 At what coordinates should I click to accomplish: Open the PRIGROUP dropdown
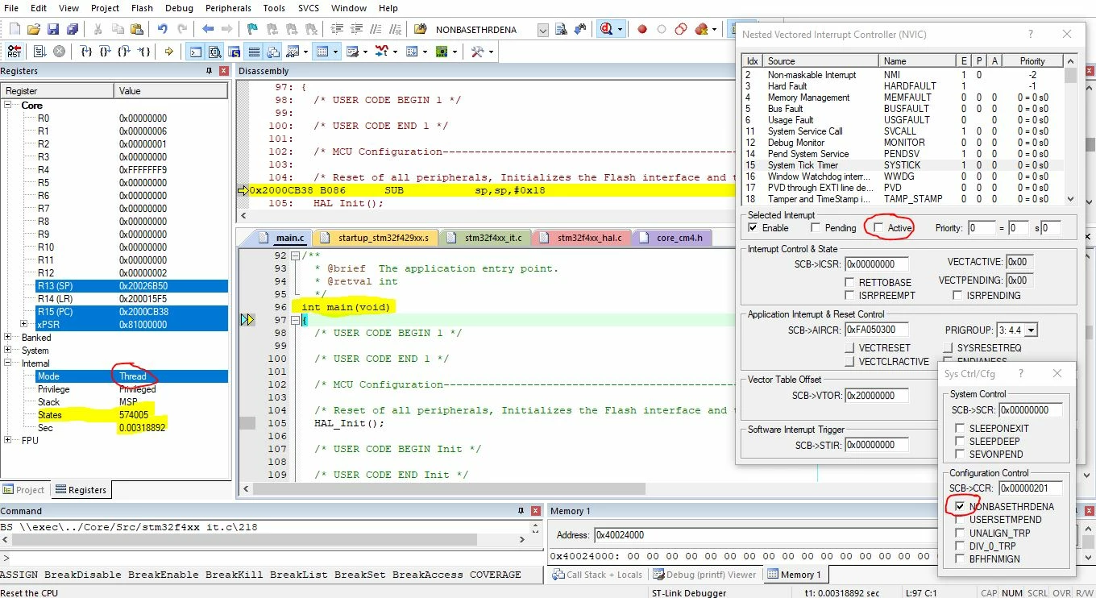tap(1031, 330)
